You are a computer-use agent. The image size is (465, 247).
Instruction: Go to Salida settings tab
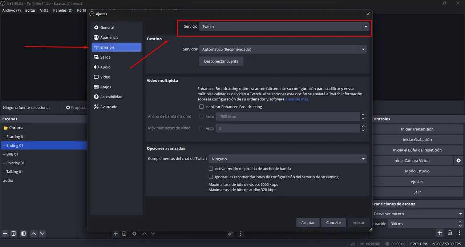pos(116,57)
